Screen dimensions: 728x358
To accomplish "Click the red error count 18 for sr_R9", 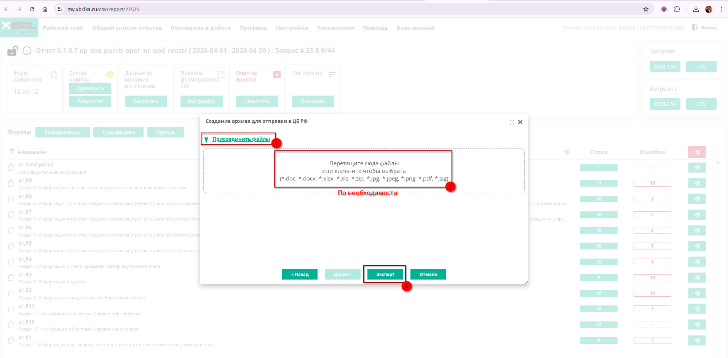I will [x=652, y=183].
